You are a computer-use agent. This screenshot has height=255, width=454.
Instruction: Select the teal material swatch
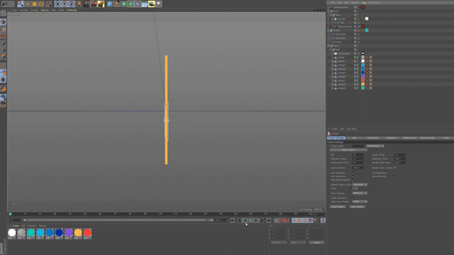(31, 233)
